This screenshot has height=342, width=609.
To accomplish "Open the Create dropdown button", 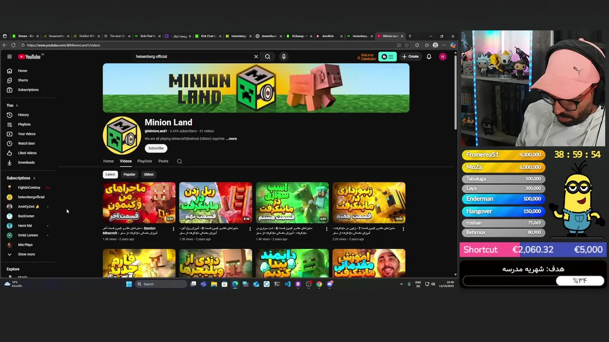I will pyautogui.click(x=410, y=57).
